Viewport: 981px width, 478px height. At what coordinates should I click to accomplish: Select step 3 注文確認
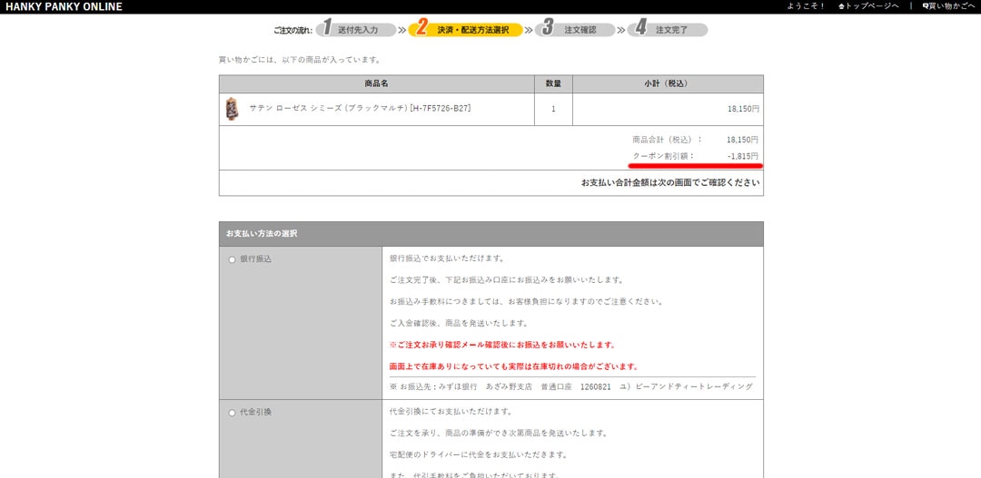[x=580, y=30]
